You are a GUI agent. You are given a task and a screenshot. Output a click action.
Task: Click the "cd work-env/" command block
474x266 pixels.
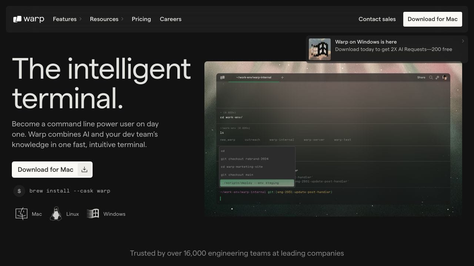(231, 117)
